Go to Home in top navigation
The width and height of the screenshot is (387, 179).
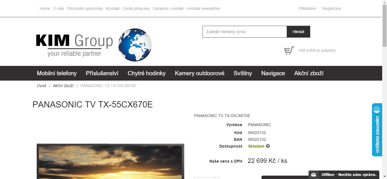coord(45,8)
